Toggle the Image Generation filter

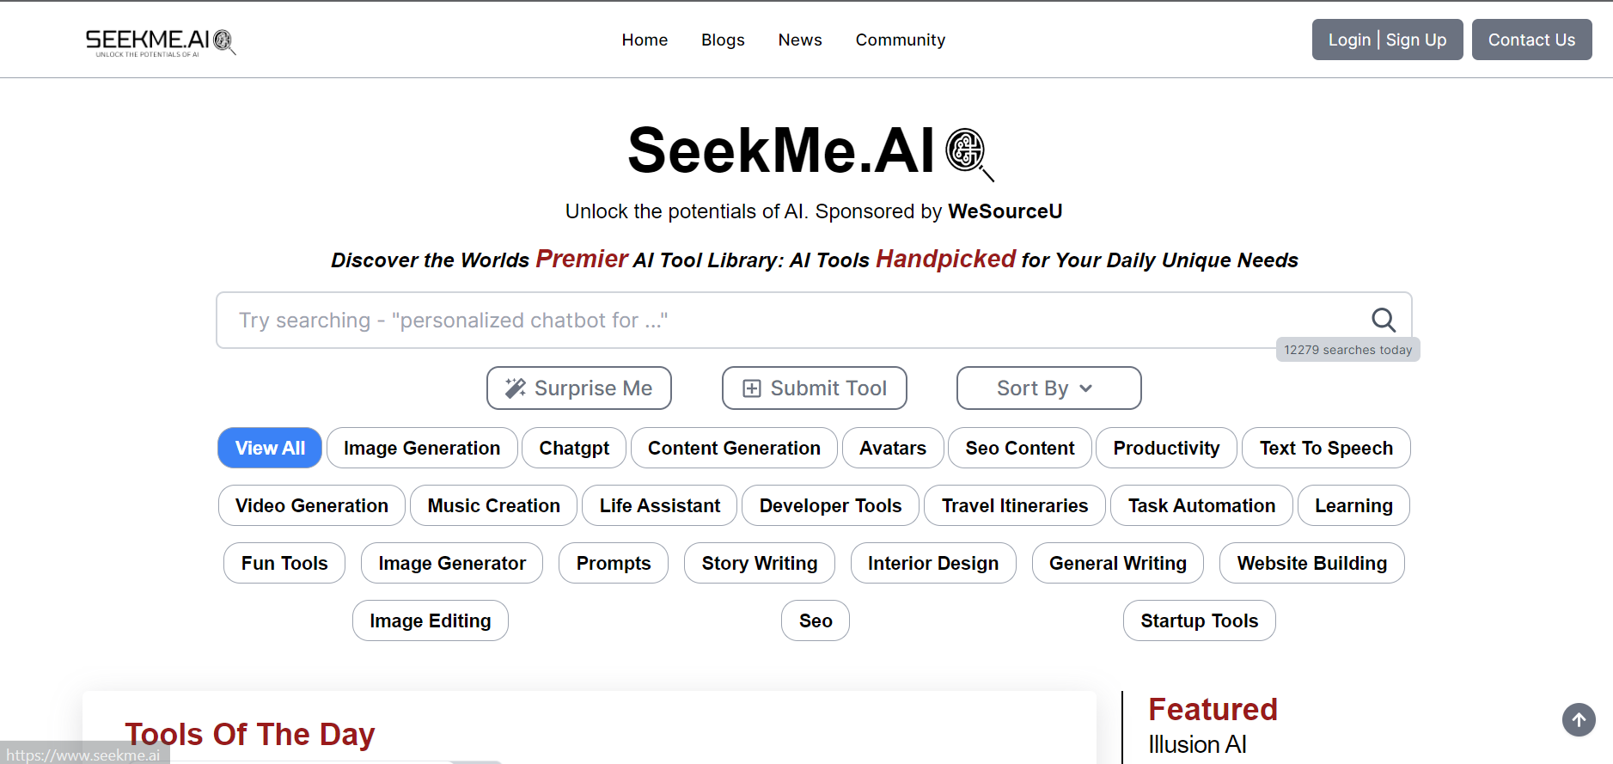(421, 448)
